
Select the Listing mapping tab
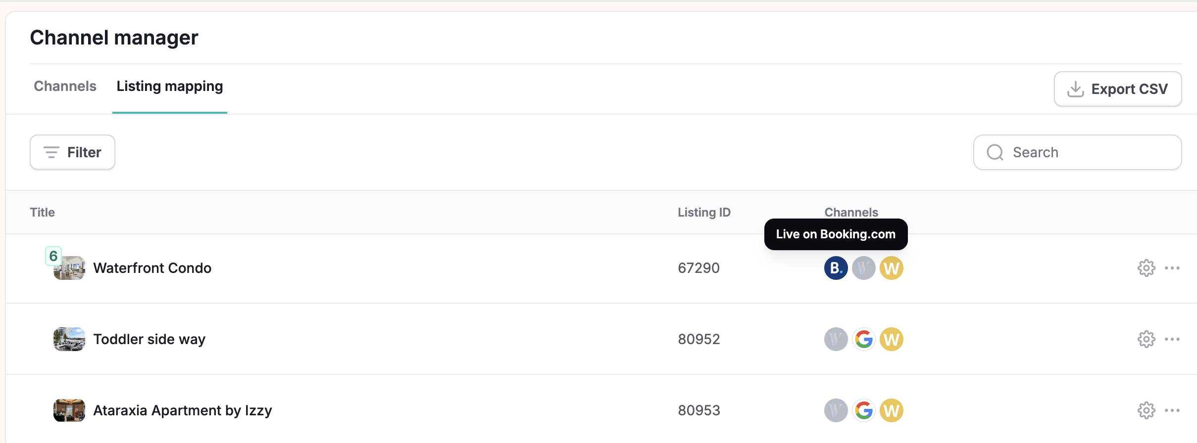click(170, 87)
